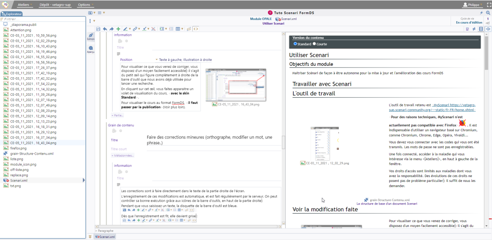Select the Standard version radio button
492x240 pixels.
click(x=295, y=44)
